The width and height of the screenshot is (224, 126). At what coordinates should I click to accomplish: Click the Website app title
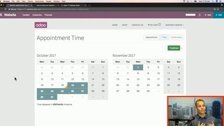[10, 15]
